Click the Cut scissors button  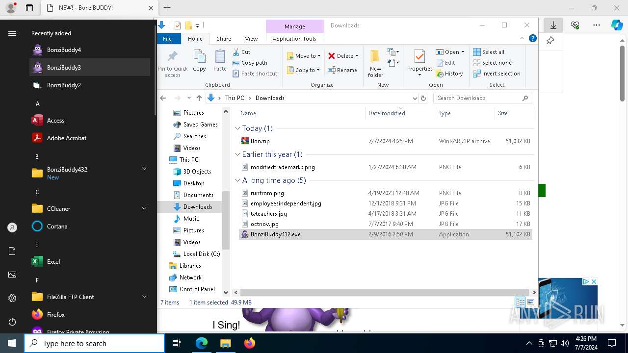coord(241,52)
